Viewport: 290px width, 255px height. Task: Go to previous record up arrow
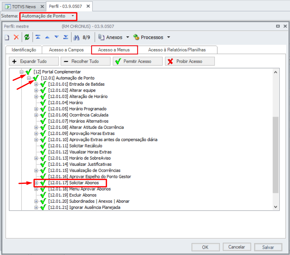coord(47,37)
